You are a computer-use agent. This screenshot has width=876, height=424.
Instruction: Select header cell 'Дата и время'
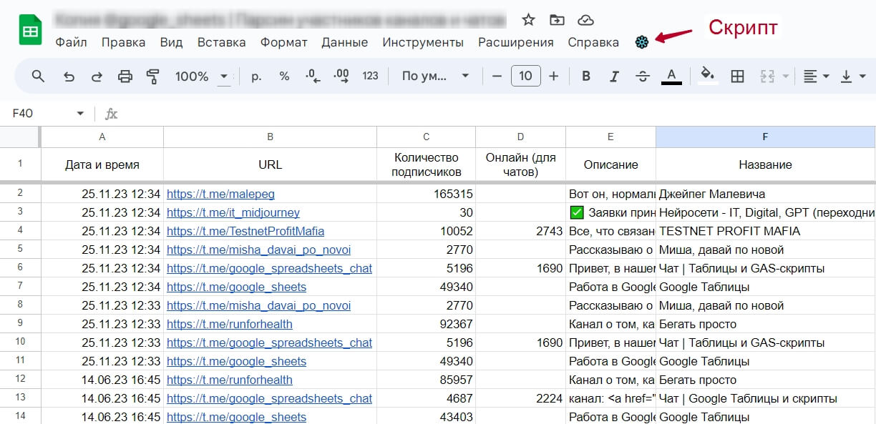pos(102,164)
